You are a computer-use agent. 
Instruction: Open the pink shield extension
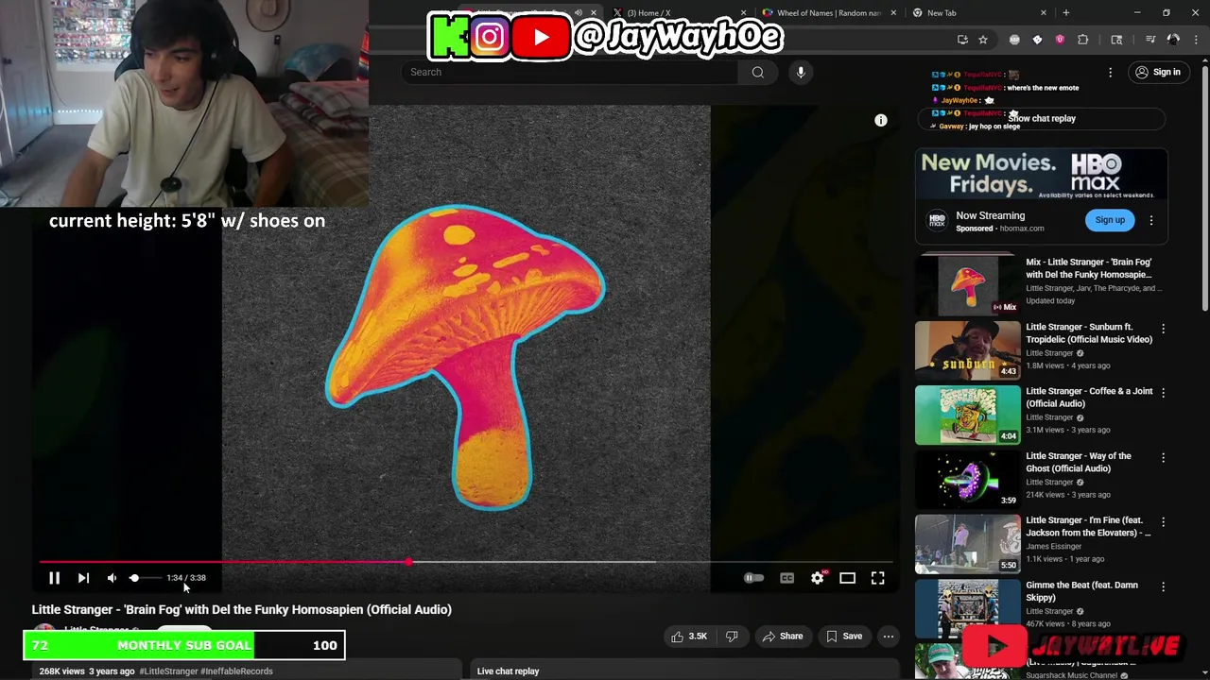tap(1060, 40)
